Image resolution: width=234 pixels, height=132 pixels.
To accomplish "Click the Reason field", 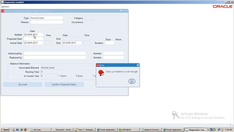I will 47,22.
